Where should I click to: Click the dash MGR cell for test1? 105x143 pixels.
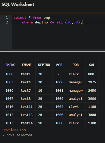point(59,74)
